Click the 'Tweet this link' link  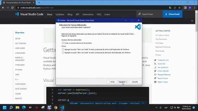pos(163,60)
